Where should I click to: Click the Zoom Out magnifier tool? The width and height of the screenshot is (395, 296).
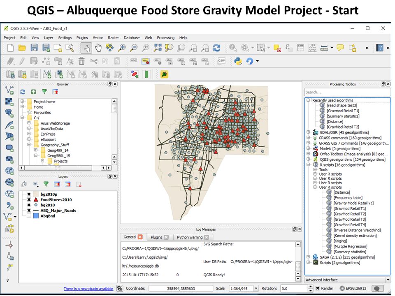[133, 48]
